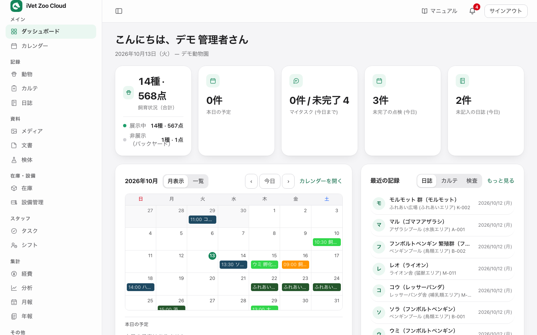Image resolution: width=537 pixels, height=335 pixels.
Task: Open 動物 in the sidebar
Action: click(51, 74)
